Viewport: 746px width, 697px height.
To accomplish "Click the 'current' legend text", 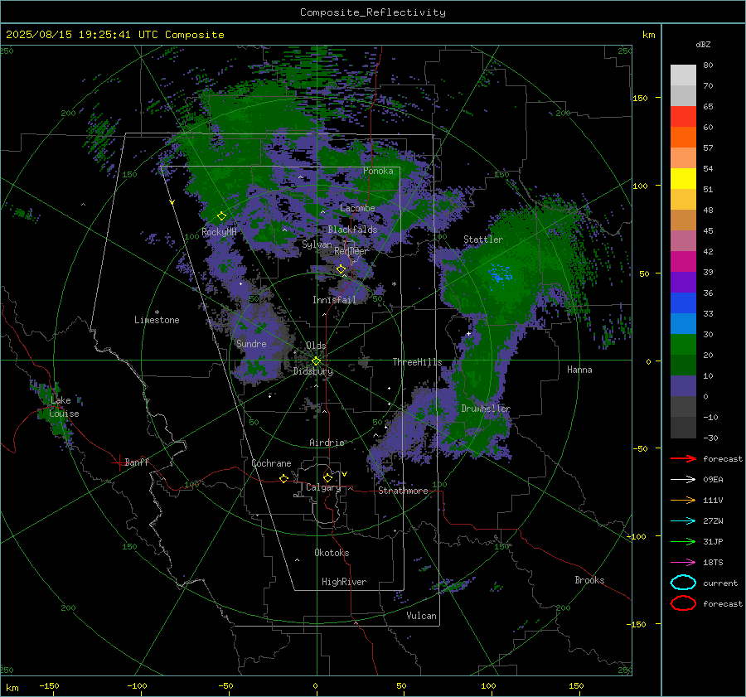I will coord(720,583).
